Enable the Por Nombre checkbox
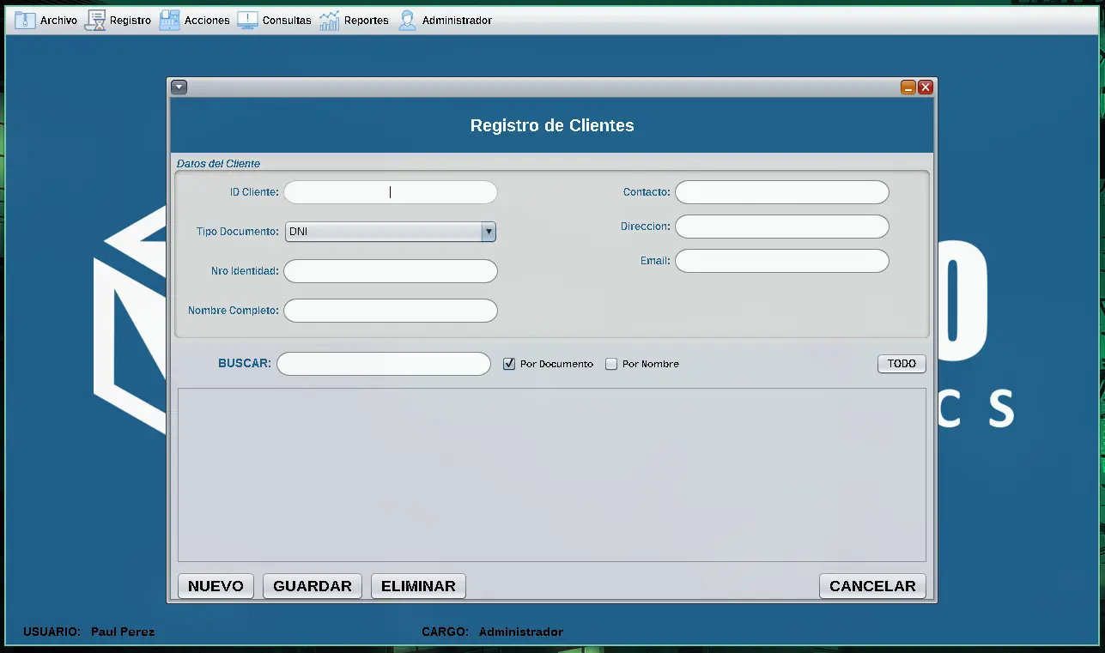The width and height of the screenshot is (1105, 653). tap(611, 364)
